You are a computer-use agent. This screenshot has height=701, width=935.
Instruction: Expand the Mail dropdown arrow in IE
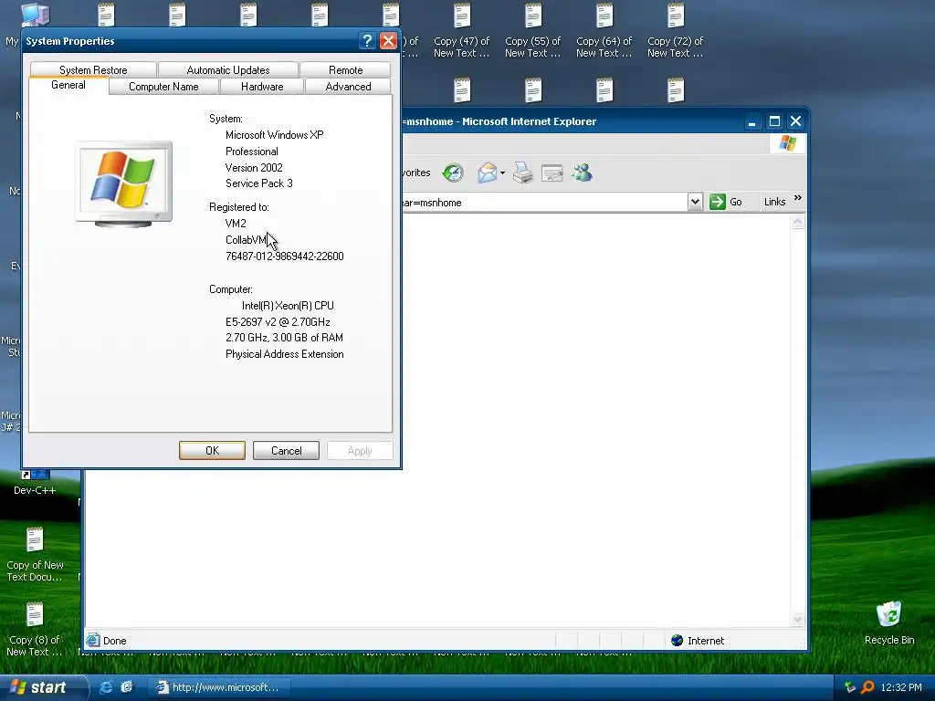[x=503, y=173]
